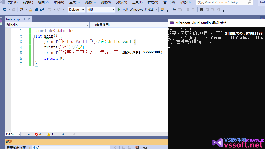265x149 pixels.
Task: Click the step/indent icon after the toolbar grip
Action: coord(174,10)
